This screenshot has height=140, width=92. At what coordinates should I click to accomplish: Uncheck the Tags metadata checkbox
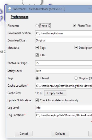(x=37, y=48)
